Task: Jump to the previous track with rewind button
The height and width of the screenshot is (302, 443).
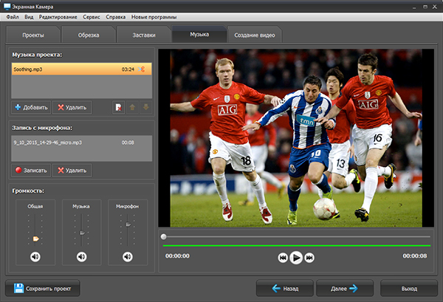Action: pos(282,258)
